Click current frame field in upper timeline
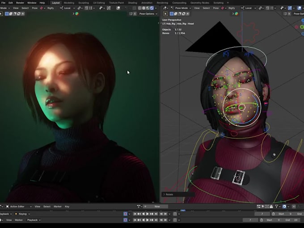 pyautogui.click(x=262, y=214)
